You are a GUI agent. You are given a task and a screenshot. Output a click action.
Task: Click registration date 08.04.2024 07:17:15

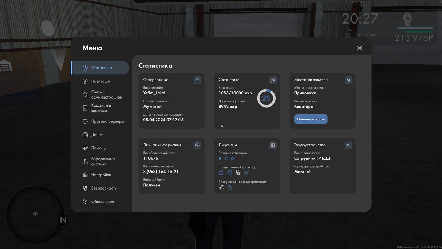coord(163,120)
